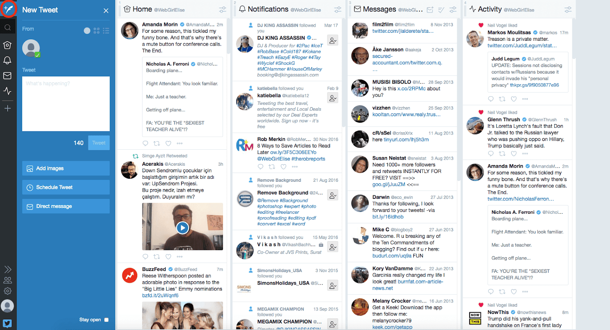
Task: Toggle the Stay open checkbox
Action: 106,320
